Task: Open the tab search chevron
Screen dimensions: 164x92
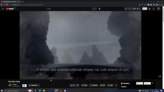Action: [x=150, y=2]
